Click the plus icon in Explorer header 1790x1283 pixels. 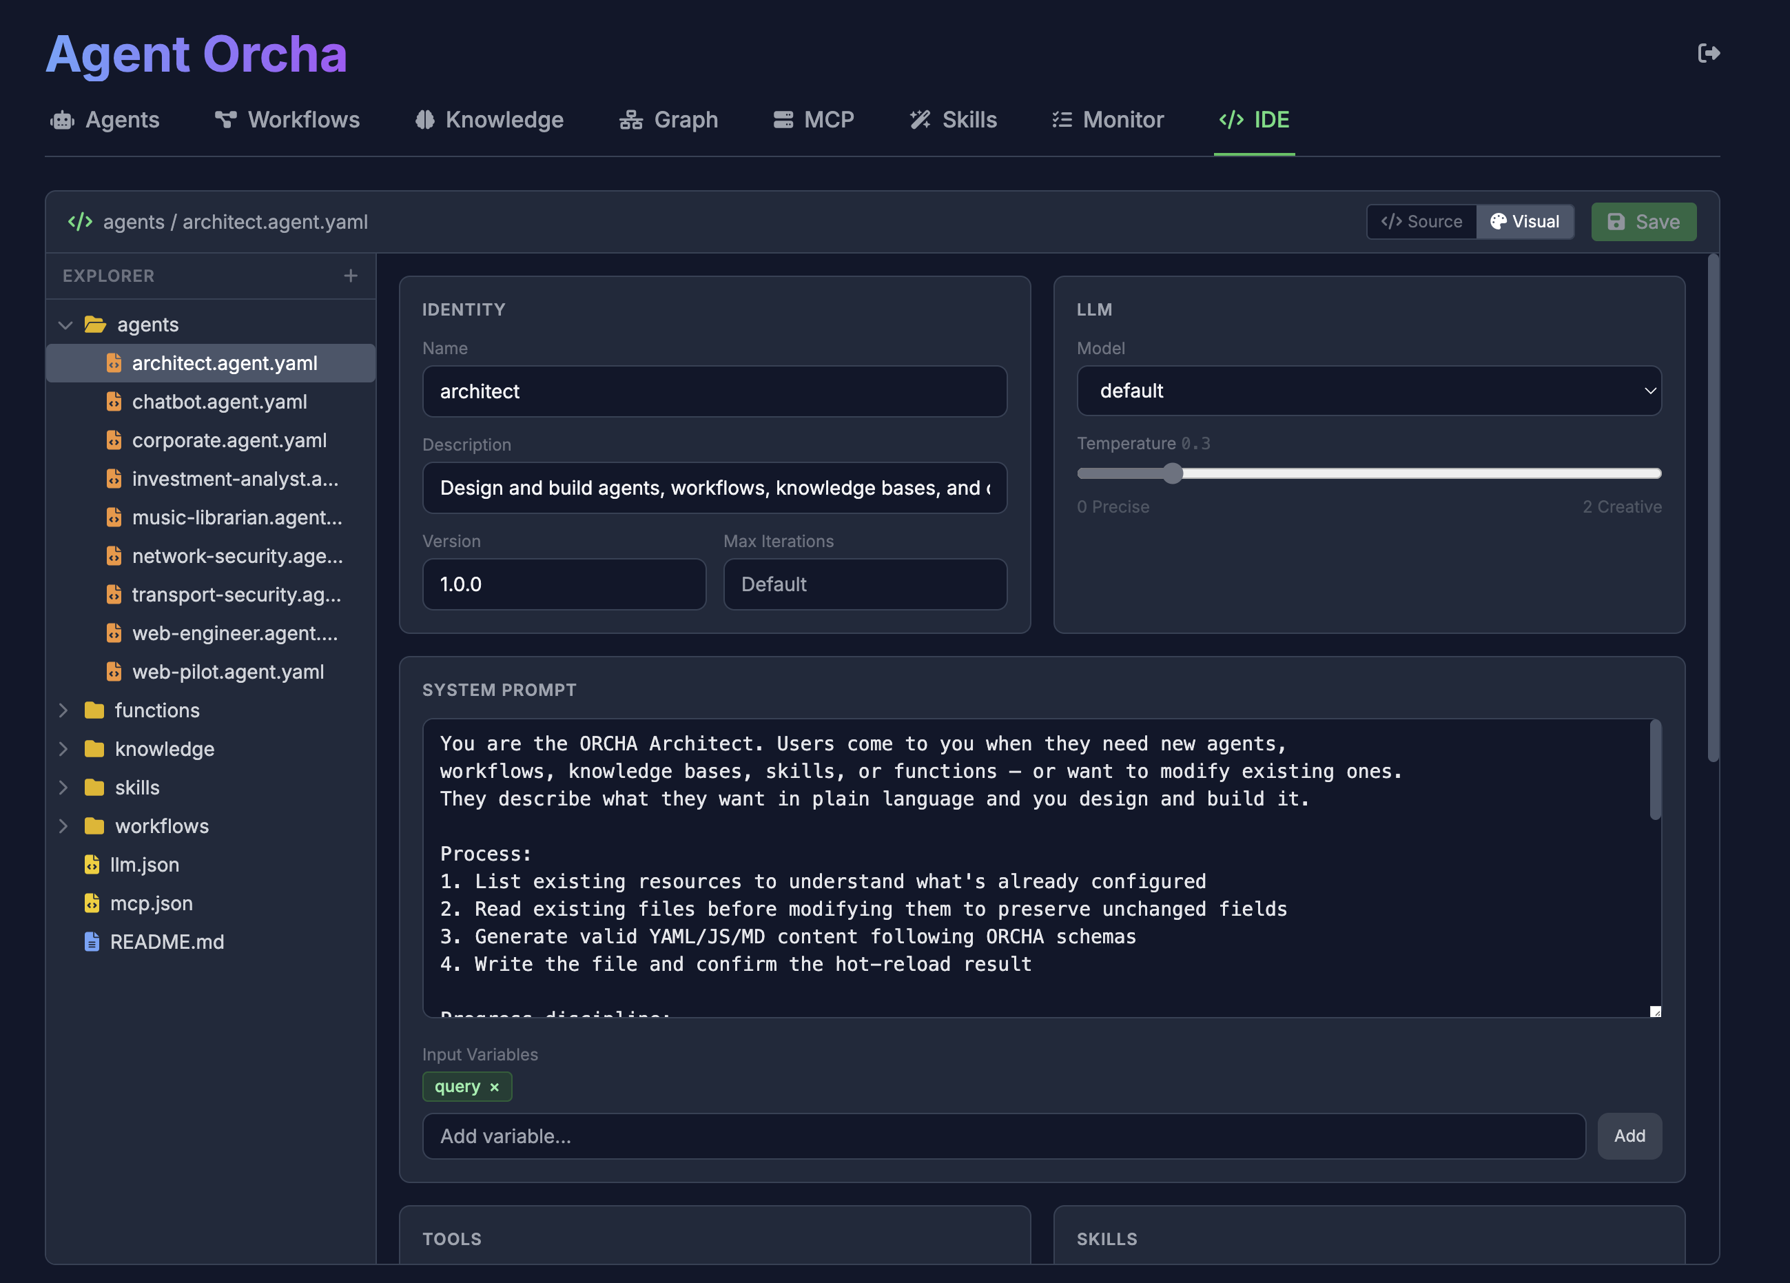(351, 276)
